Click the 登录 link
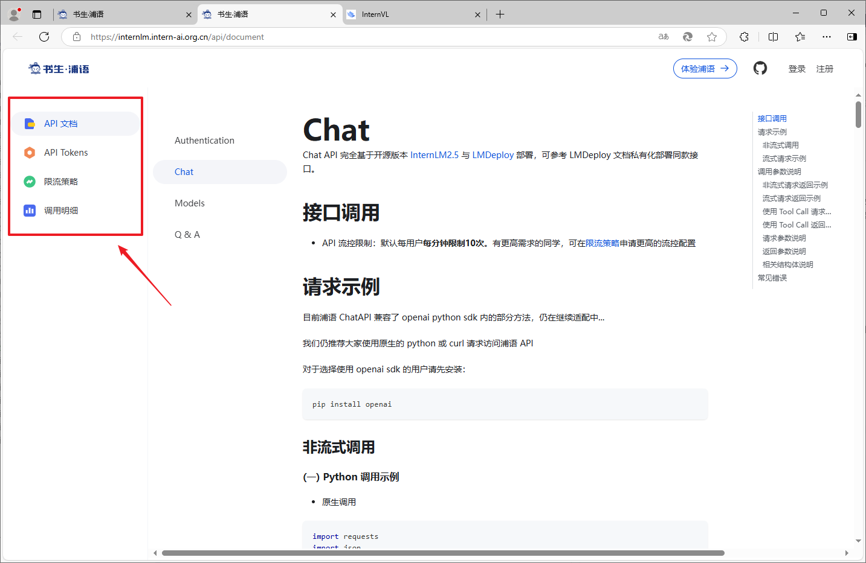Screen dimensions: 866x563 [797, 69]
